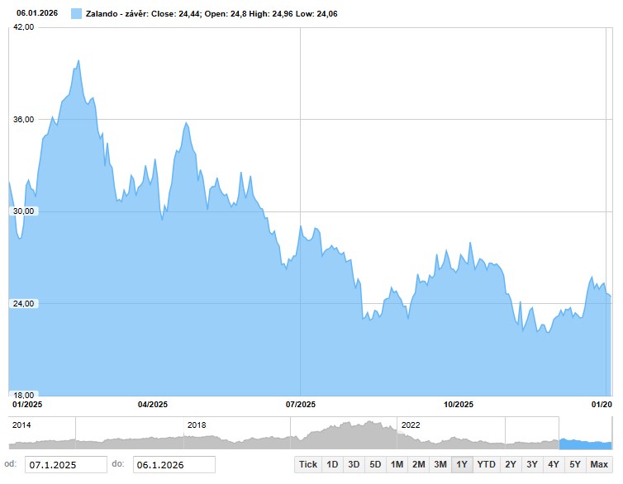This screenshot has height=484, width=623.
Task: Click the 'do' end date field
Action: click(174, 464)
